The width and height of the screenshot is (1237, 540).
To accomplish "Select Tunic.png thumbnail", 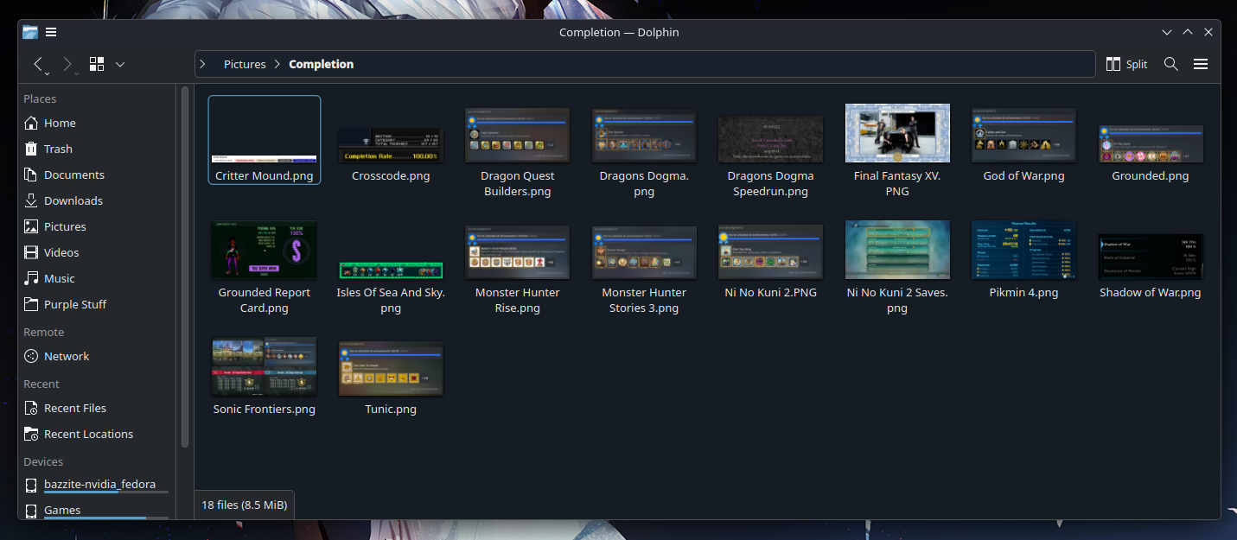I will click(x=391, y=368).
